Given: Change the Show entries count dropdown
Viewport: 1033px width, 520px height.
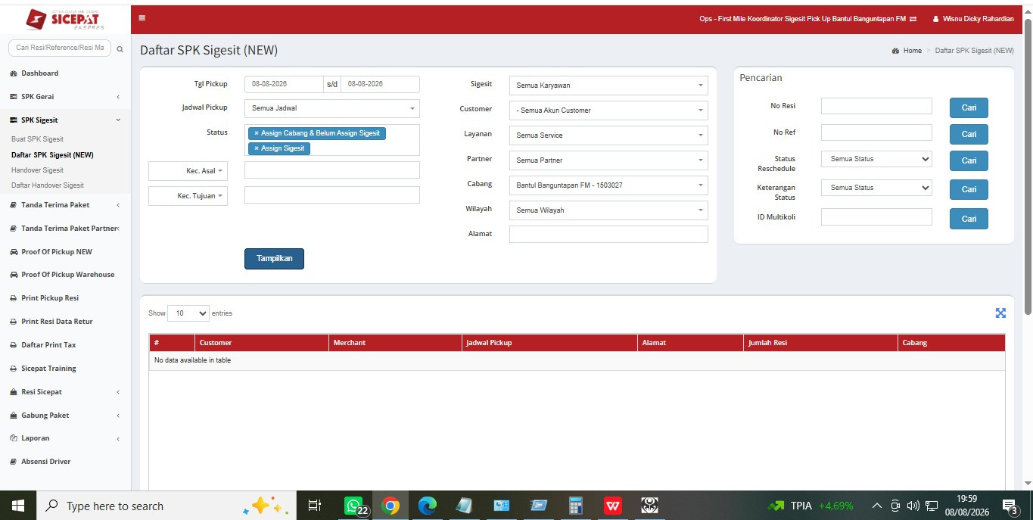Looking at the screenshot, I should (x=188, y=313).
